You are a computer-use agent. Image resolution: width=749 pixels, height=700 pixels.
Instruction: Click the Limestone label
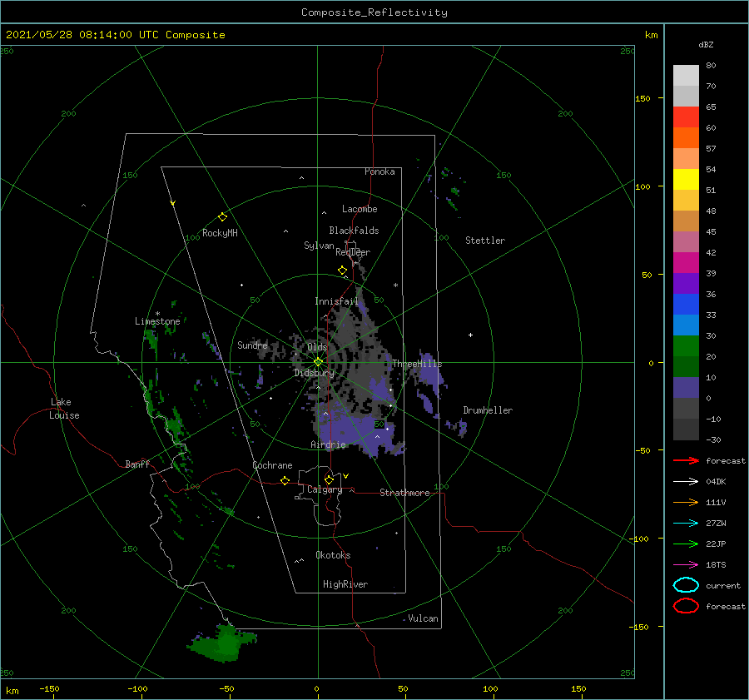tap(157, 321)
